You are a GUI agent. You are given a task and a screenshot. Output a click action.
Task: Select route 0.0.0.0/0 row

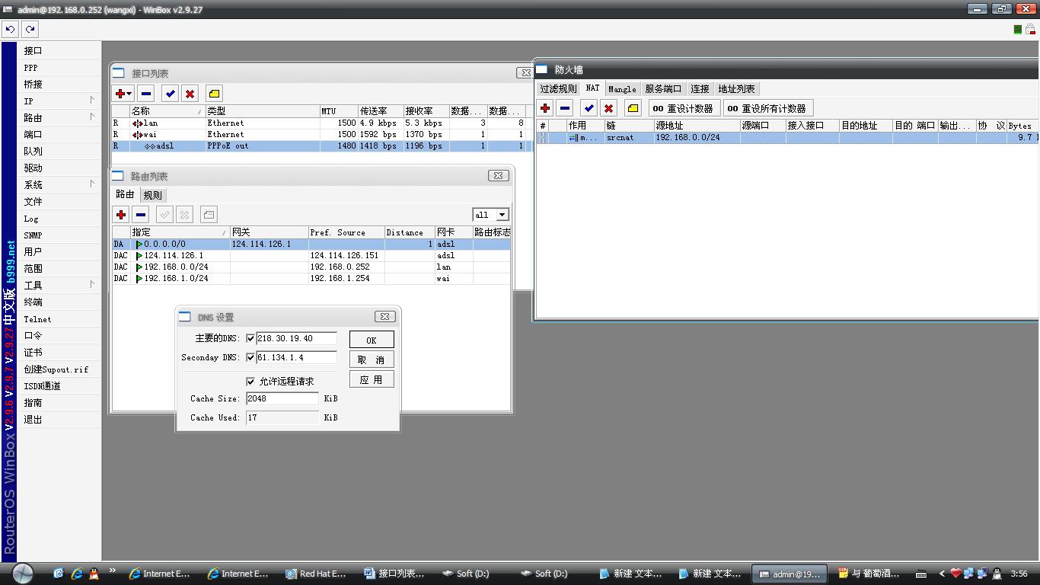click(x=311, y=245)
